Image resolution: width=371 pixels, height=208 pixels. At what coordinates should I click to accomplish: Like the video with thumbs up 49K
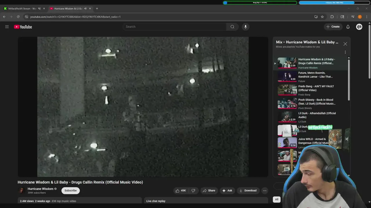click(x=180, y=191)
